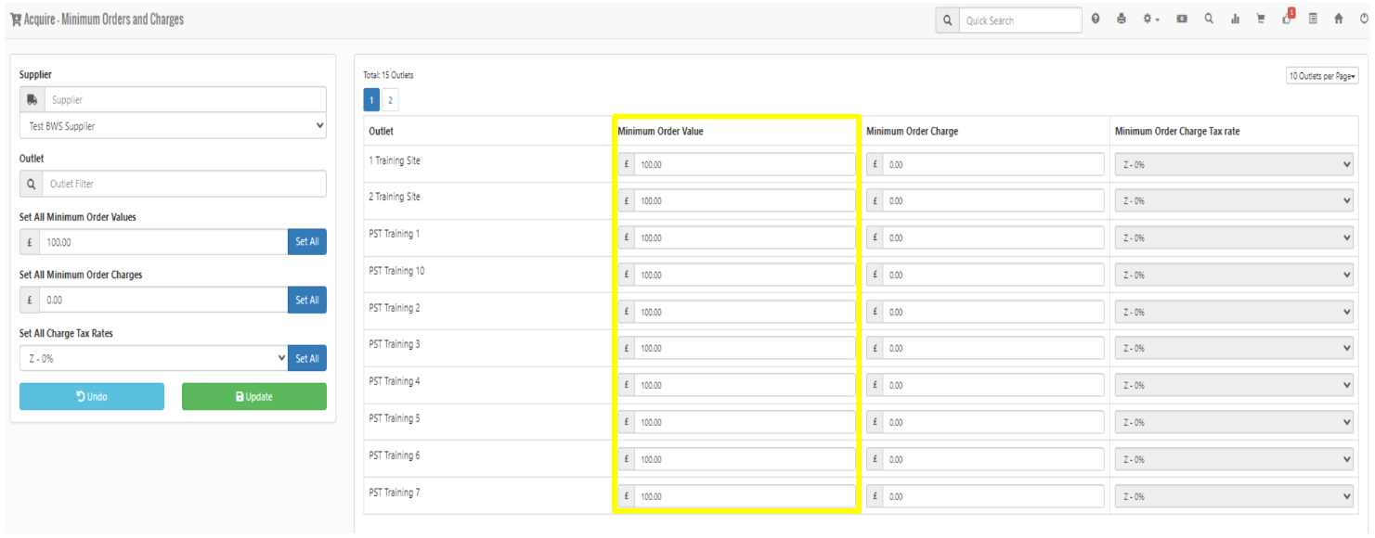Click the Quick Search text box
The image size is (1375, 538).
(x=1019, y=20)
